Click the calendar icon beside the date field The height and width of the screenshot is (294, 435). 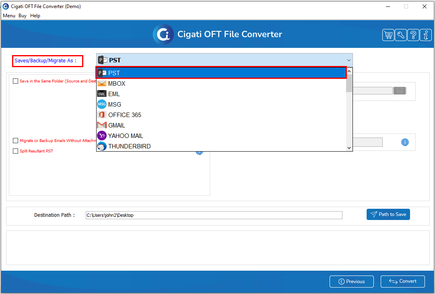(400, 90)
